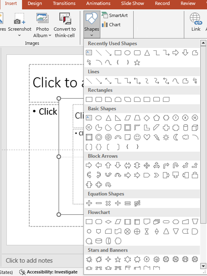Choose the Lightning Bolt shape

[156, 137]
